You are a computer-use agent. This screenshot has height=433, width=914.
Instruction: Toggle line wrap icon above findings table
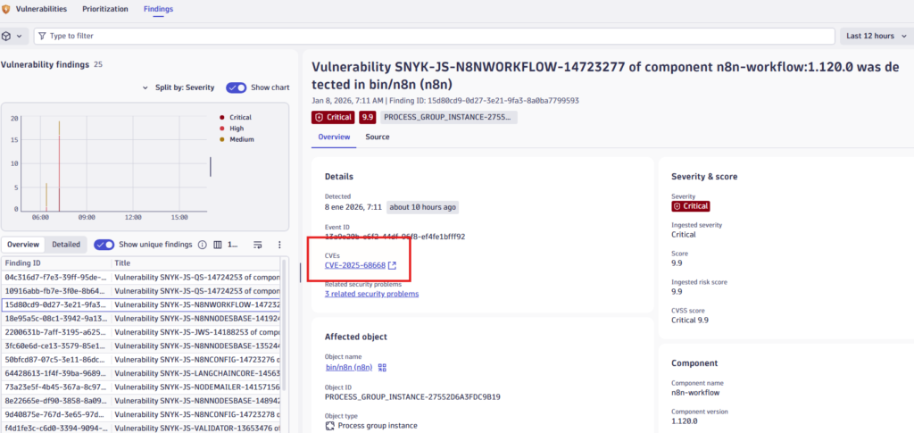(257, 245)
